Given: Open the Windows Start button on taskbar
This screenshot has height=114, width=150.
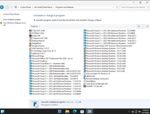Looking at the screenshot, I should pyautogui.click(x=60, y=111).
